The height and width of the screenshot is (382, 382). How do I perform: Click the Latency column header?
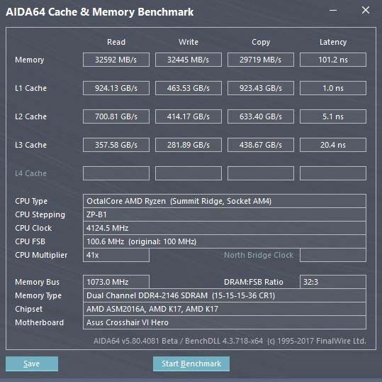pos(333,42)
